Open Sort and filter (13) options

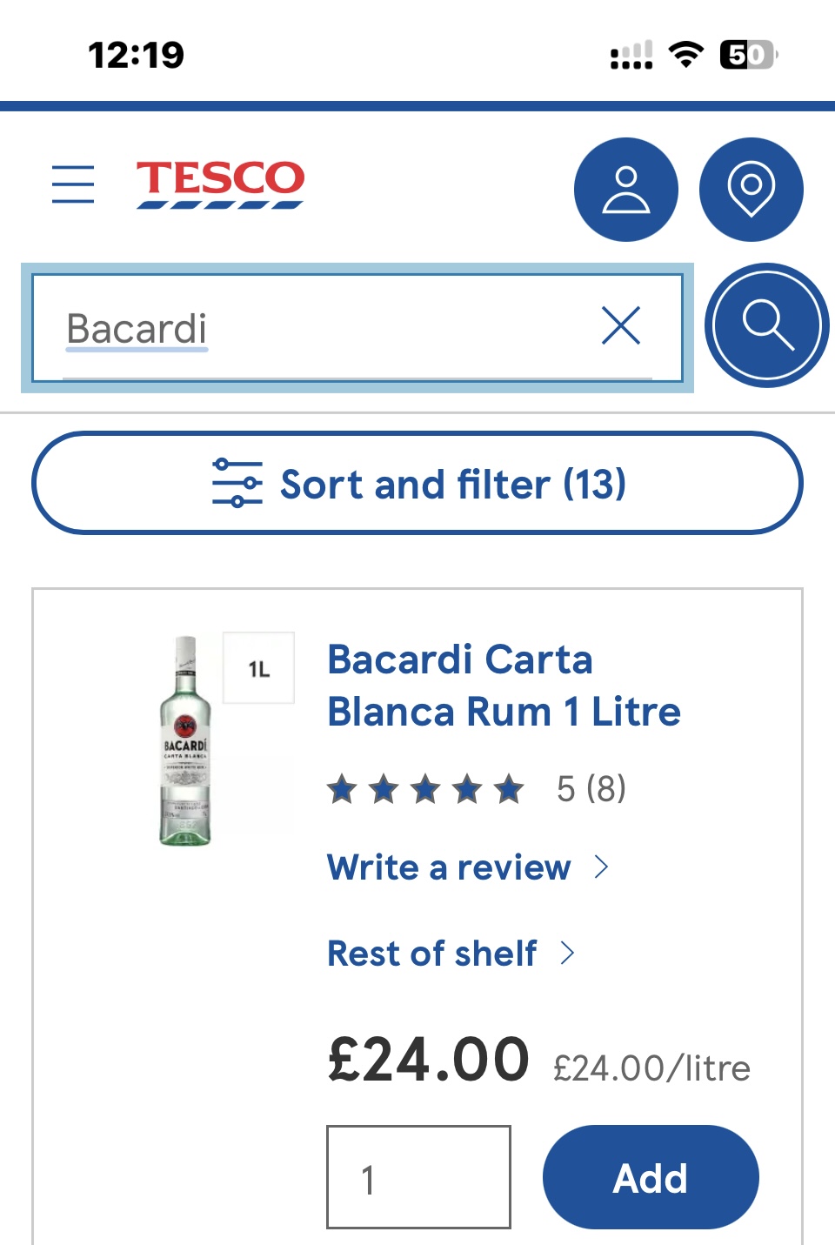[452, 484]
